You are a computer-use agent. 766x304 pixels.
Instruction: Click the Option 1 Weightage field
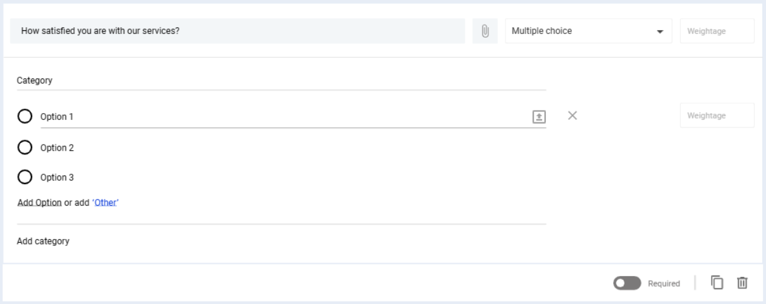[x=717, y=116]
